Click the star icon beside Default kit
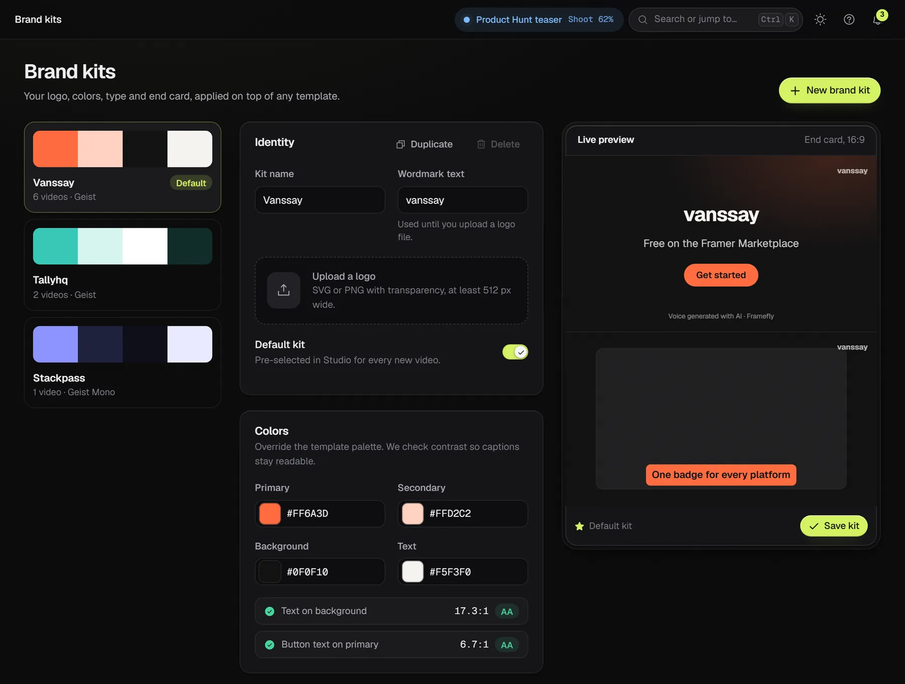 579,526
